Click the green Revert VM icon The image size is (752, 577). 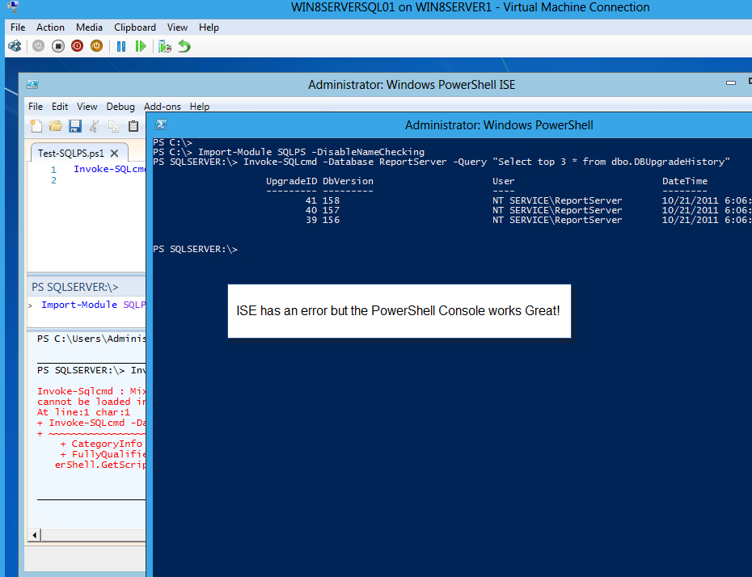point(184,46)
